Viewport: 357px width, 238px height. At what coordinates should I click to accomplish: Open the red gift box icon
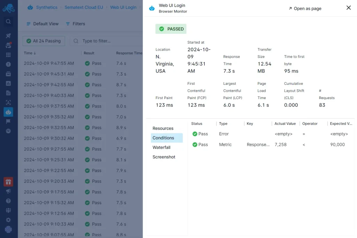click(x=8, y=182)
